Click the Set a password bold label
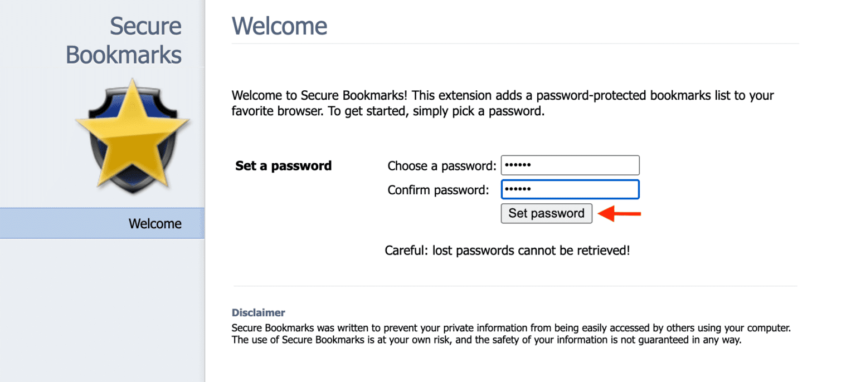Viewport: 856px width, 382px height. (283, 165)
